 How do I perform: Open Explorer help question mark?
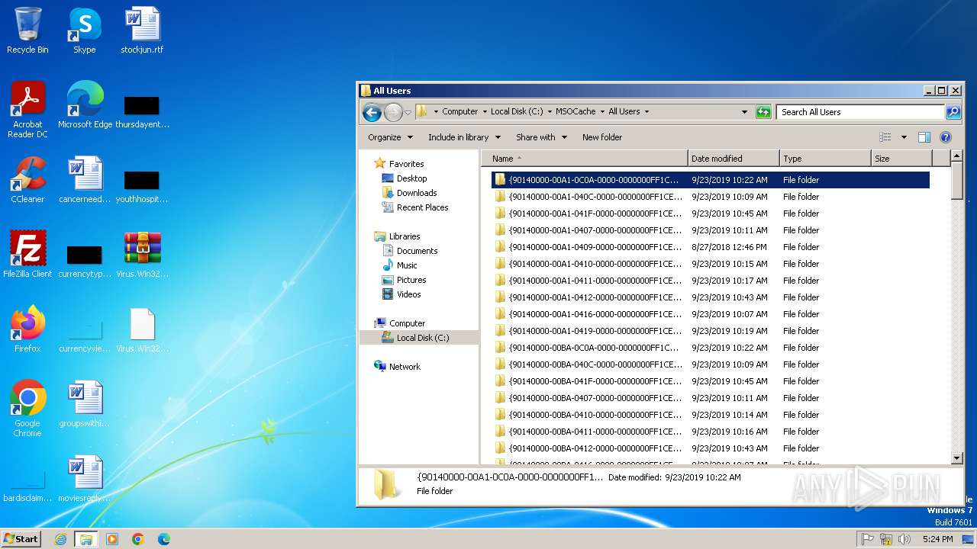946,137
